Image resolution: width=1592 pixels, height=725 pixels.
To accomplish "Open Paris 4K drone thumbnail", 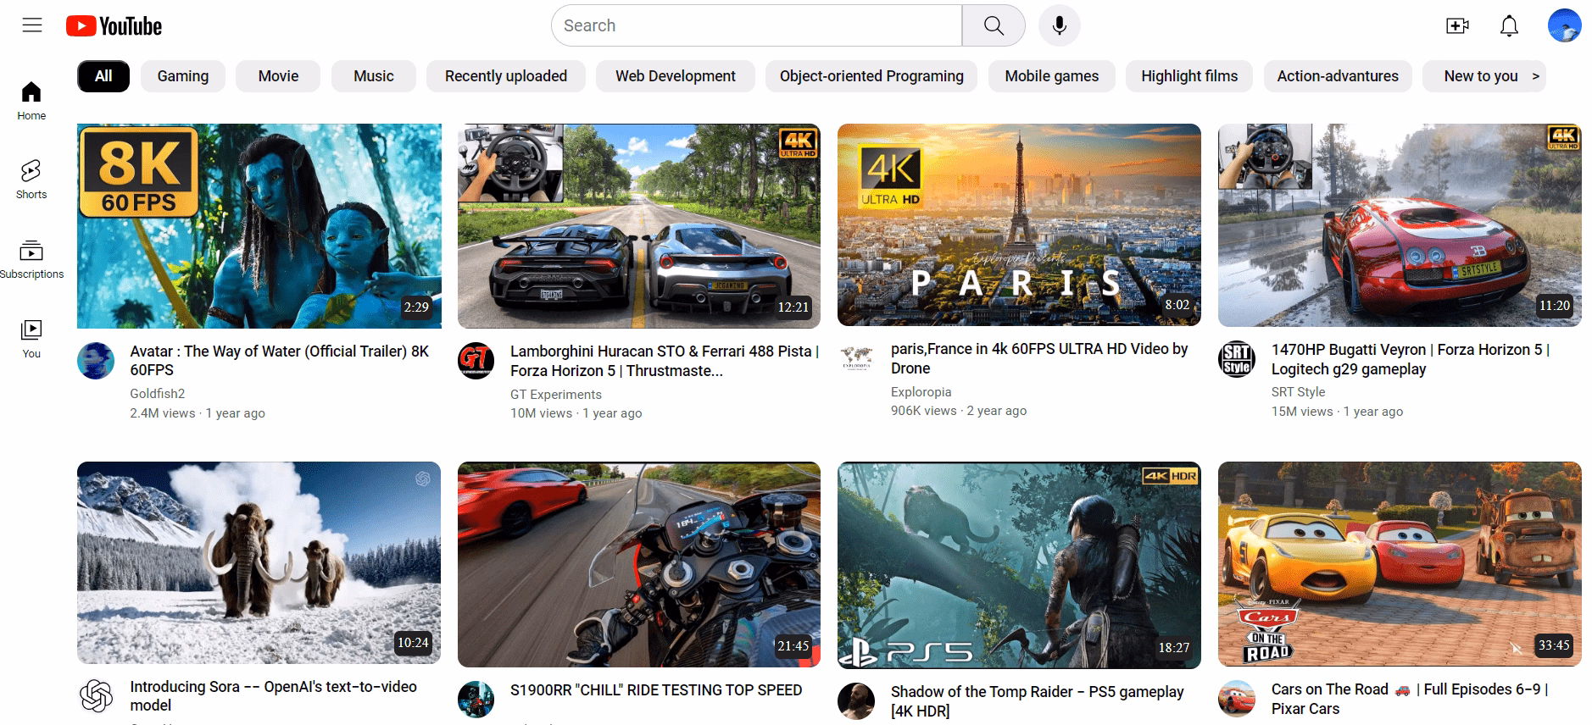I will 1019,224.
